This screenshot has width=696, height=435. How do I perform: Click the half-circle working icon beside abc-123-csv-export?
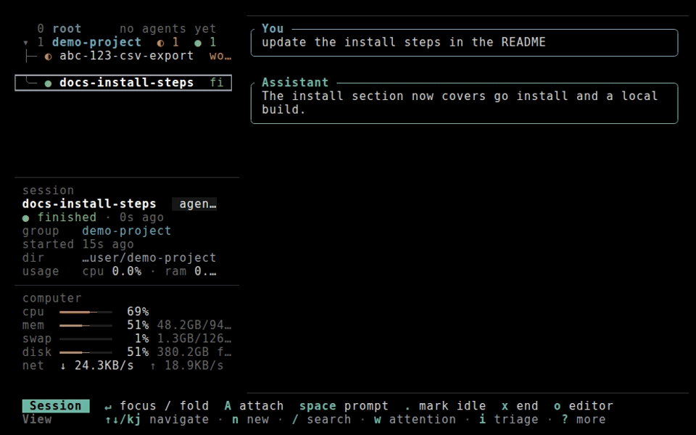(x=48, y=57)
